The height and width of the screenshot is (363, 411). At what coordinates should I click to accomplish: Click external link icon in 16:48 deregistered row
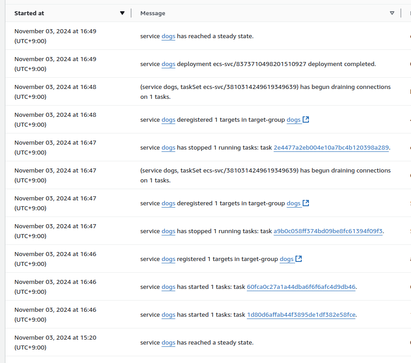click(x=306, y=120)
